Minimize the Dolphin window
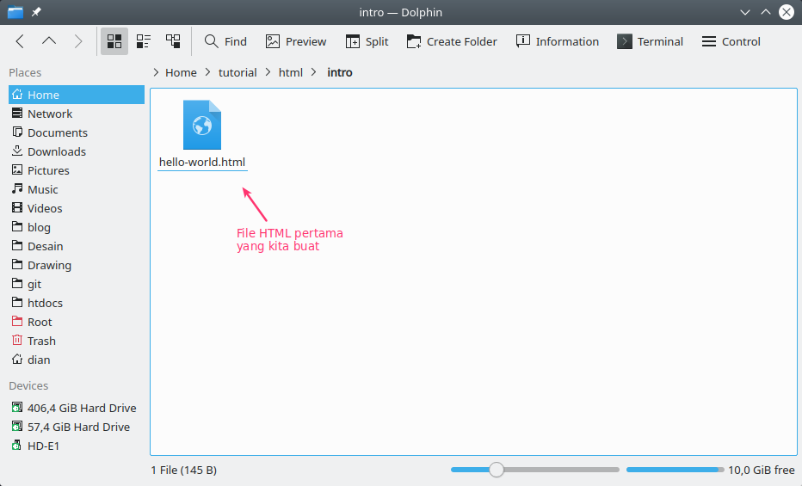 tap(745, 12)
